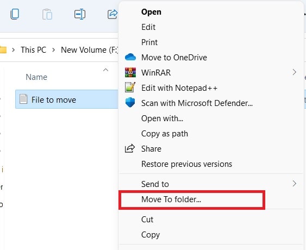This screenshot has height=250, width=306.
Task: Open the WinRAR submenu entry
Action: coord(210,73)
